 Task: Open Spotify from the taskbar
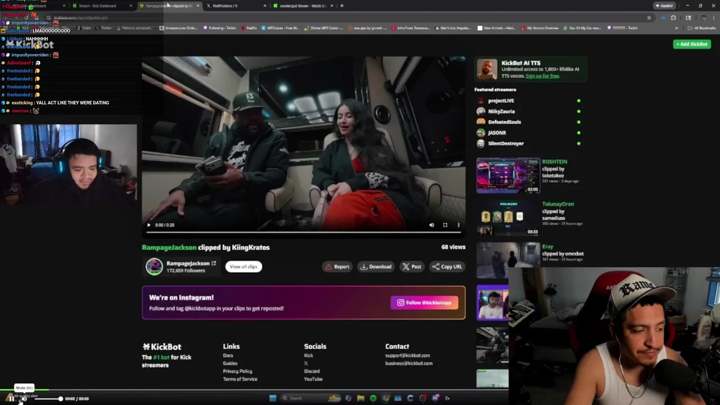point(373,398)
